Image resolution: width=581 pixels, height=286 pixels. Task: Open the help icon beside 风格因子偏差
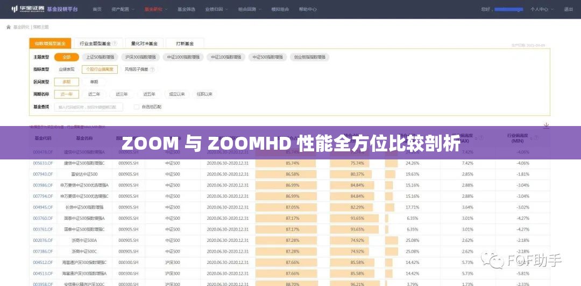click(152, 69)
